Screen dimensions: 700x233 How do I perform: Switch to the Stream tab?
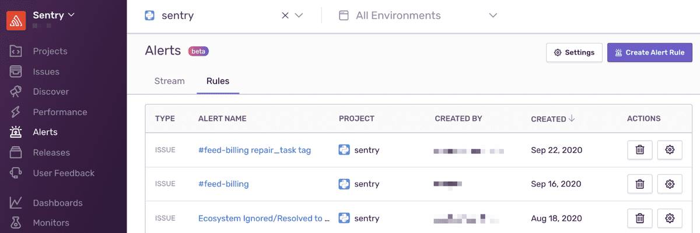[170, 81]
